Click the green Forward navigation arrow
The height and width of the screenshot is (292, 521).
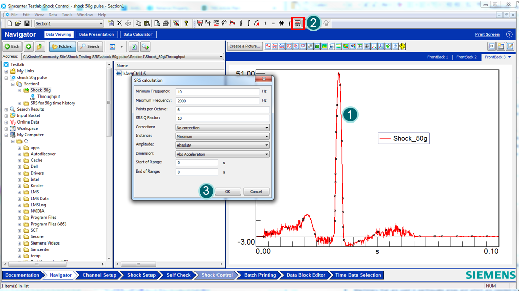click(29, 46)
